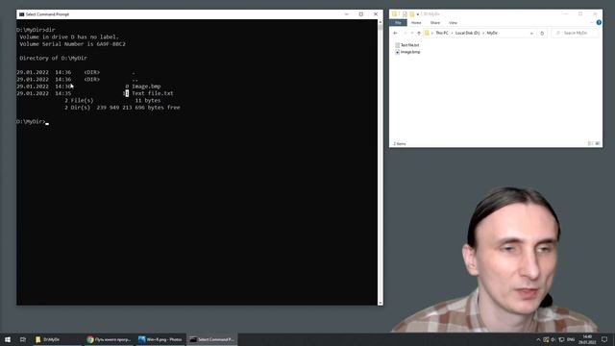615x346 pixels.
Task: Click the New folder icon in Explorer quick access toolbar
Action: click(x=412, y=14)
